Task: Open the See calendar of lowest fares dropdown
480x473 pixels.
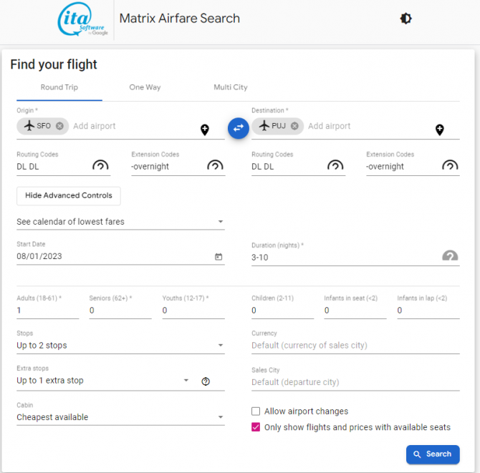Action: pyautogui.click(x=120, y=222)
